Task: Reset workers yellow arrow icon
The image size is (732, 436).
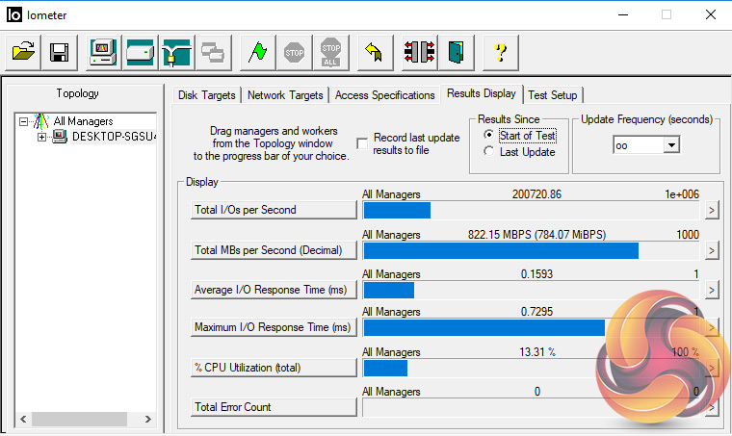Action: (x=375, y=52)
